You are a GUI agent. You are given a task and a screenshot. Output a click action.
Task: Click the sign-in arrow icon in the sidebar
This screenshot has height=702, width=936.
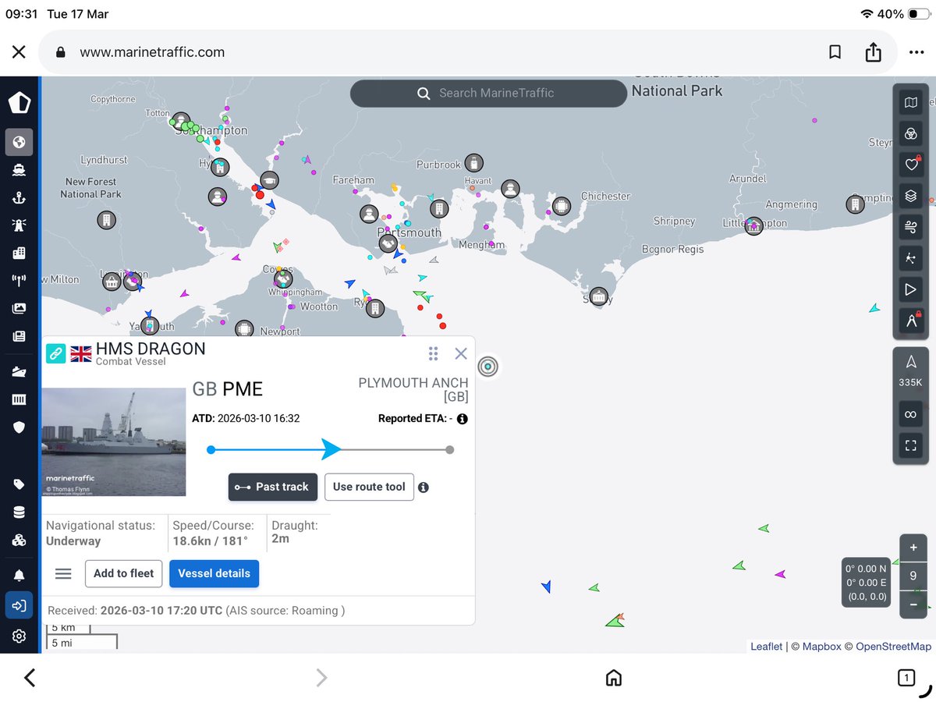click(x=19, y=605)
